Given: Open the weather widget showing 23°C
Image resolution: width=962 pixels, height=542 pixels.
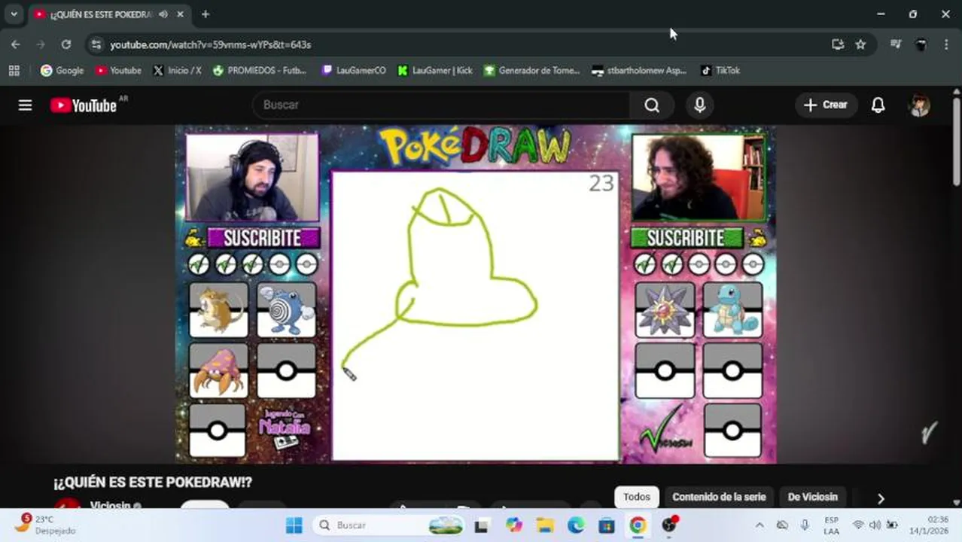Looking at the screenshot, I should click(45, 525).
